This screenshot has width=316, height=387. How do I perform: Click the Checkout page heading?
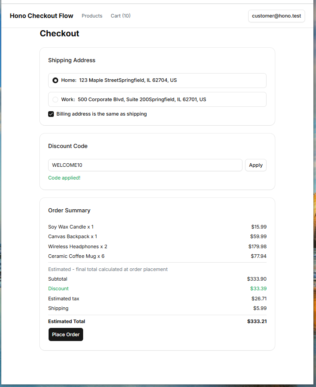60,34
